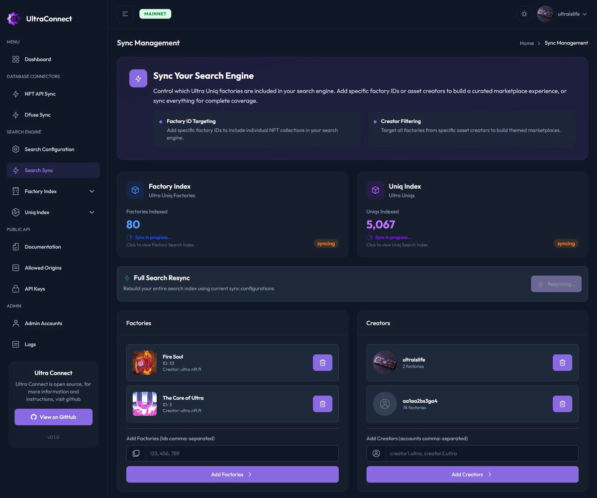This screenshot has width=597, height=498.
Task: Delete the Fire Soul factory
Action: 322,363
